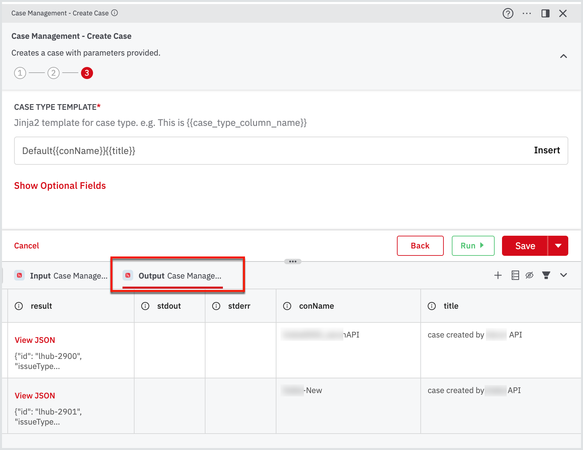Click Insert in the template field

pyautogui.click(x=547, y=150)
